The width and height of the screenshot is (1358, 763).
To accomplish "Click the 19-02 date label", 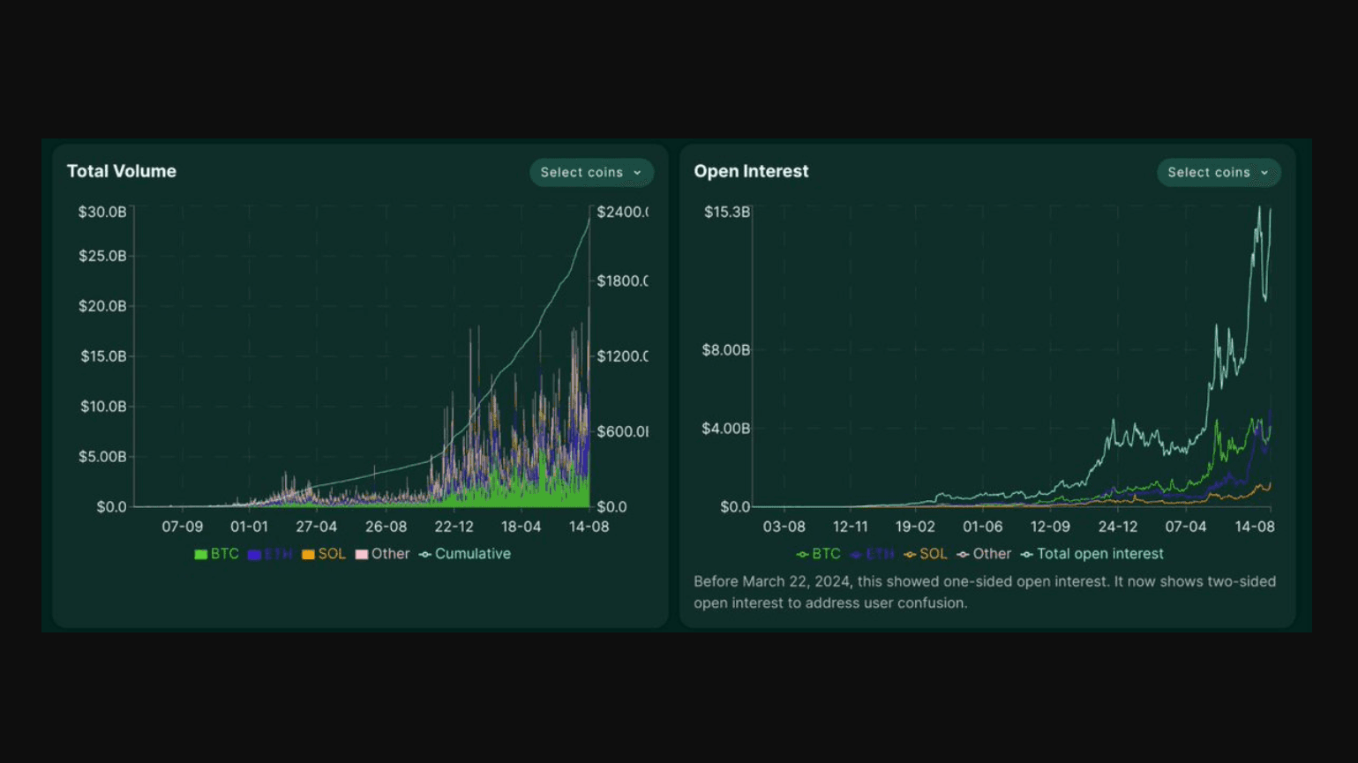I will (x=915, y=527).
